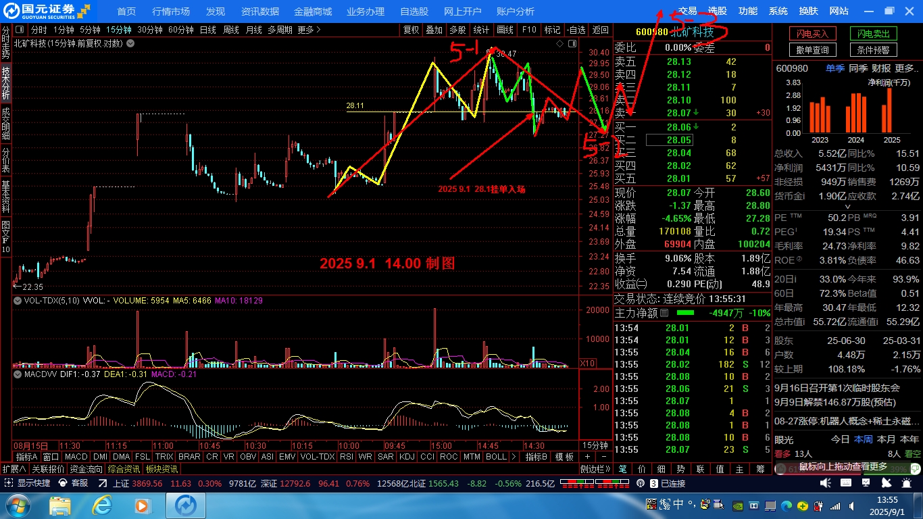Image resolution: width=923 pixels, height=519 pixels.
Task: Toggle 复权 price adjustment
Action: 411,30
